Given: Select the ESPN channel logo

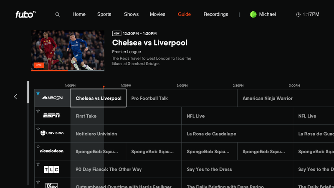Looking at the screenshot, I should pyautogui.click(x=51, y=116).
